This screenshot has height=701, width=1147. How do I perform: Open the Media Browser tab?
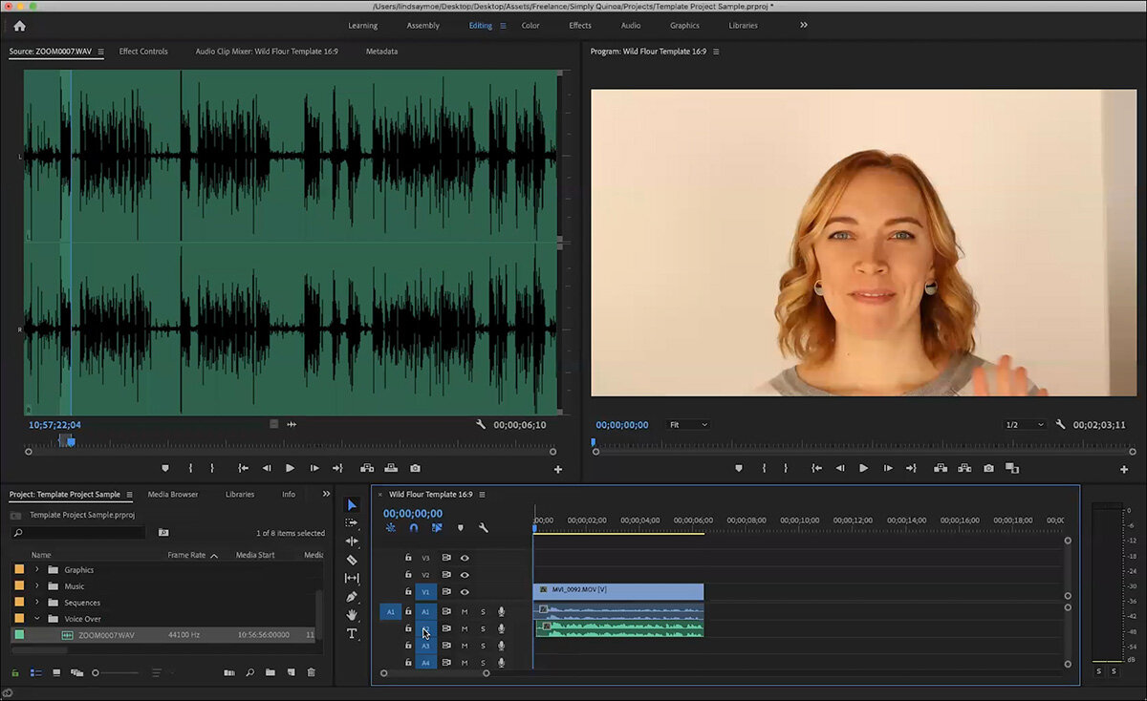172,495
